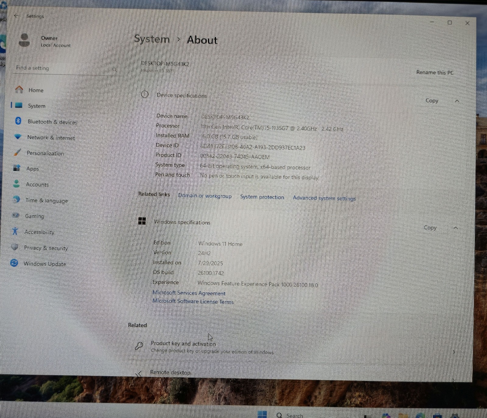Open Accounts via its person icon

point(16,184)
